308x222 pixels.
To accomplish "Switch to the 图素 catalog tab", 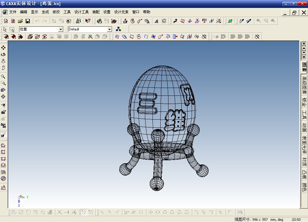I will (304, 67).
